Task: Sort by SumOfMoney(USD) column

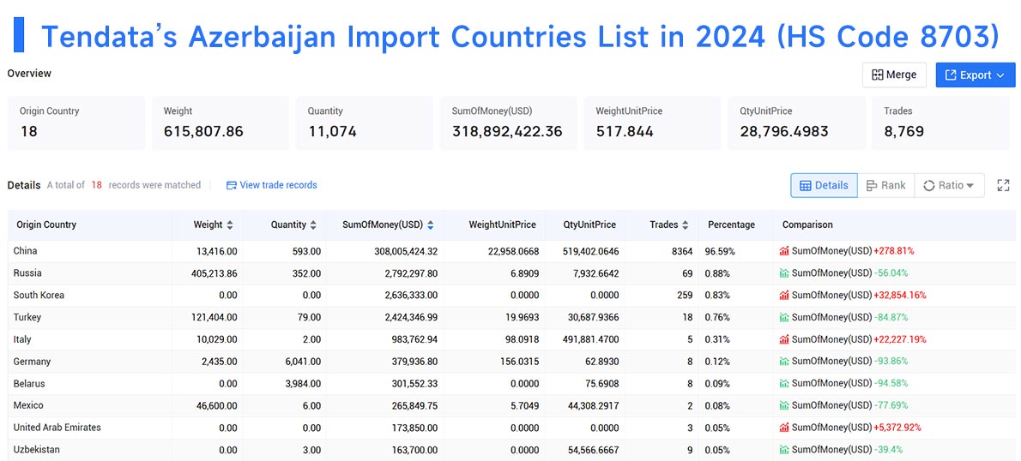Action: tap(431, 225)
